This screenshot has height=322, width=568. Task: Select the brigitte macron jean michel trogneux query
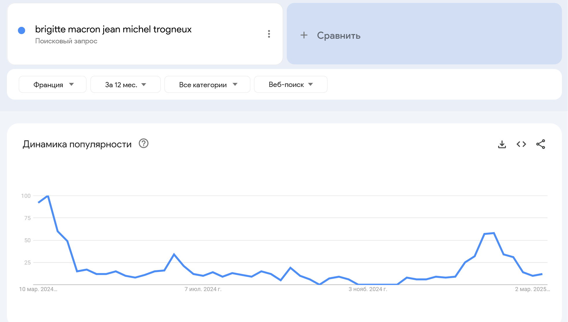click(113, 29)
